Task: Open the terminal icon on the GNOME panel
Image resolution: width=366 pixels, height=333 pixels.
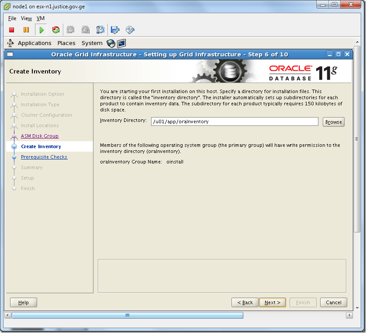Action: coord(121,43)
